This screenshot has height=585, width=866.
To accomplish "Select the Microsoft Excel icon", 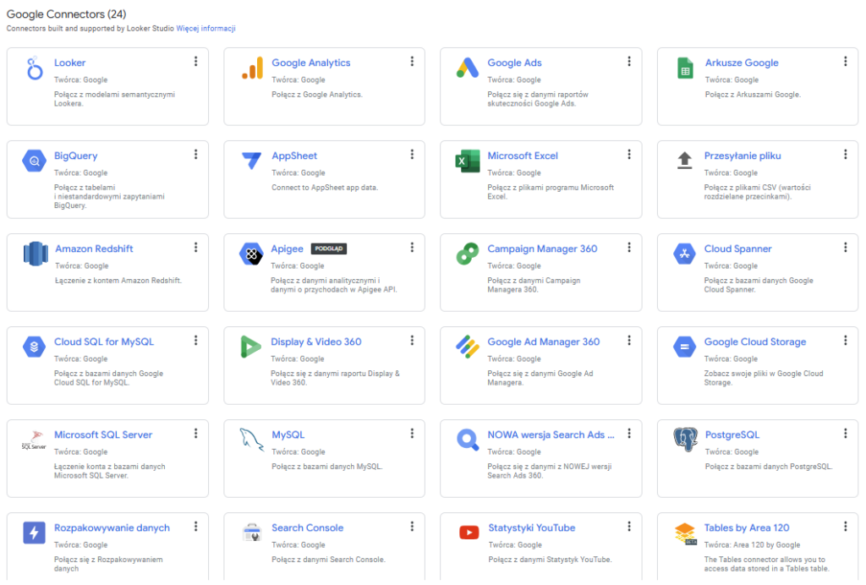I will pyautogui.click(x=468, y=161).
